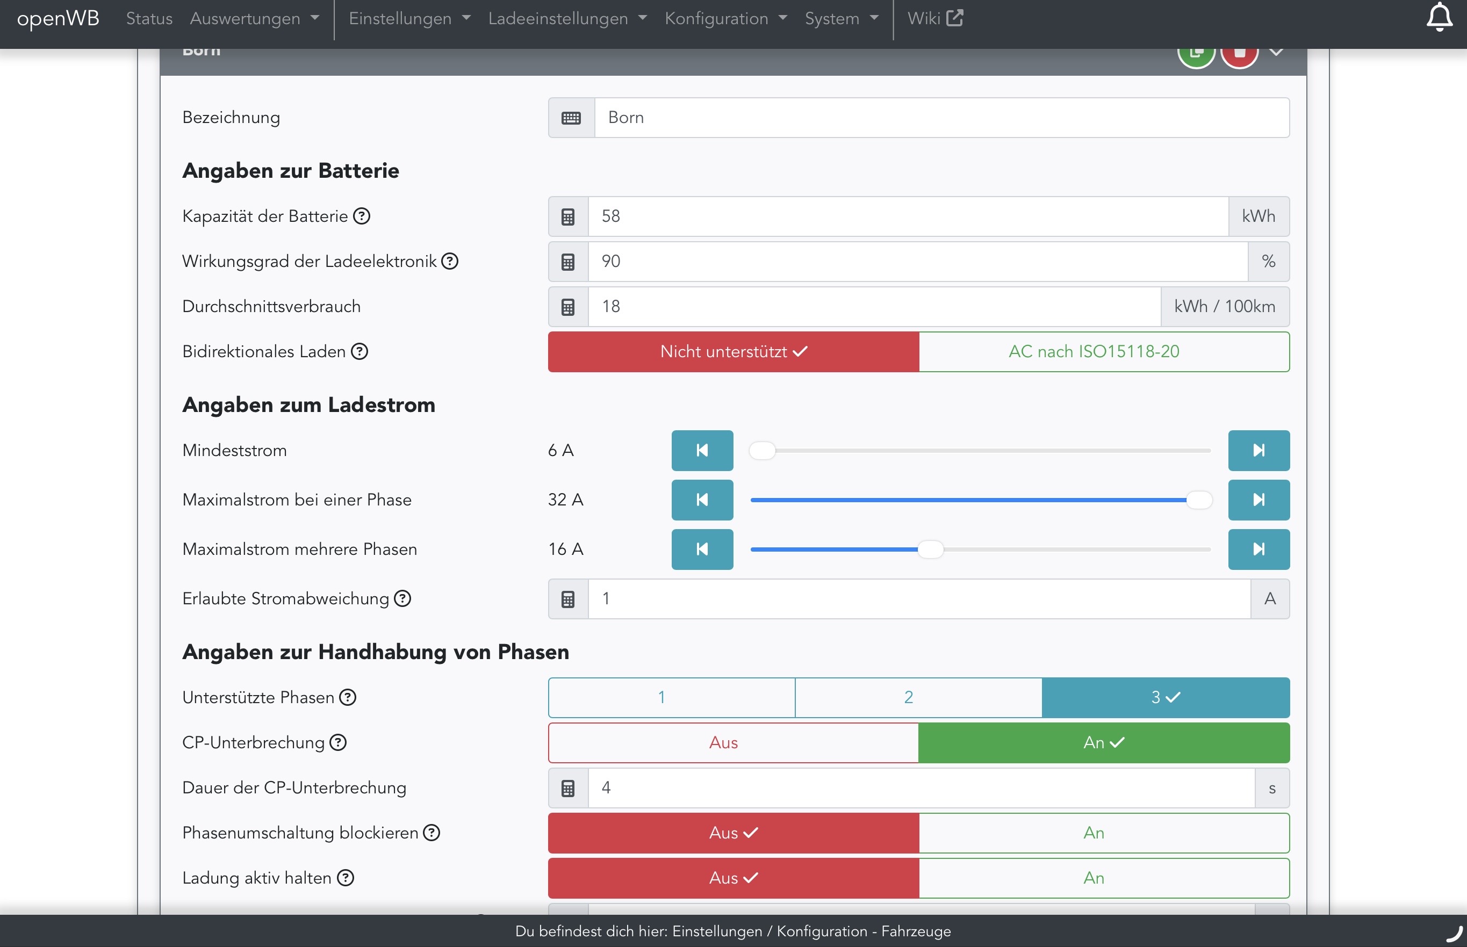1467x947 pixels.
Task: Jump Maximalstrom bei einer Phase to maximum
Action: coord(1258,500)
